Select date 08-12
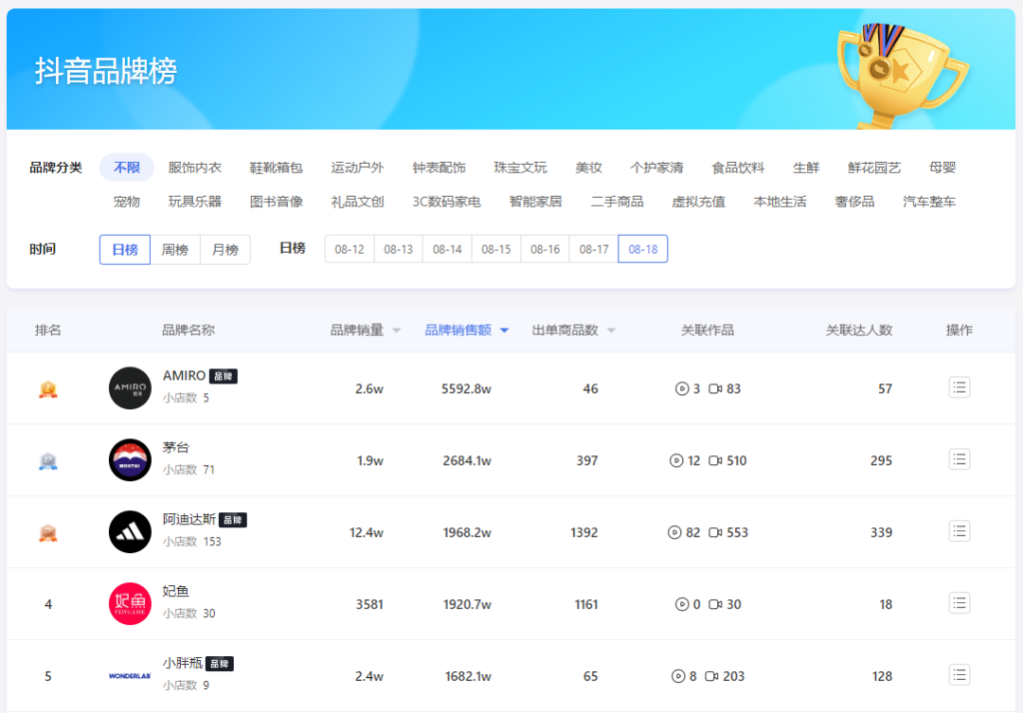Screen dimensions: 1023x713 (350, 249)
